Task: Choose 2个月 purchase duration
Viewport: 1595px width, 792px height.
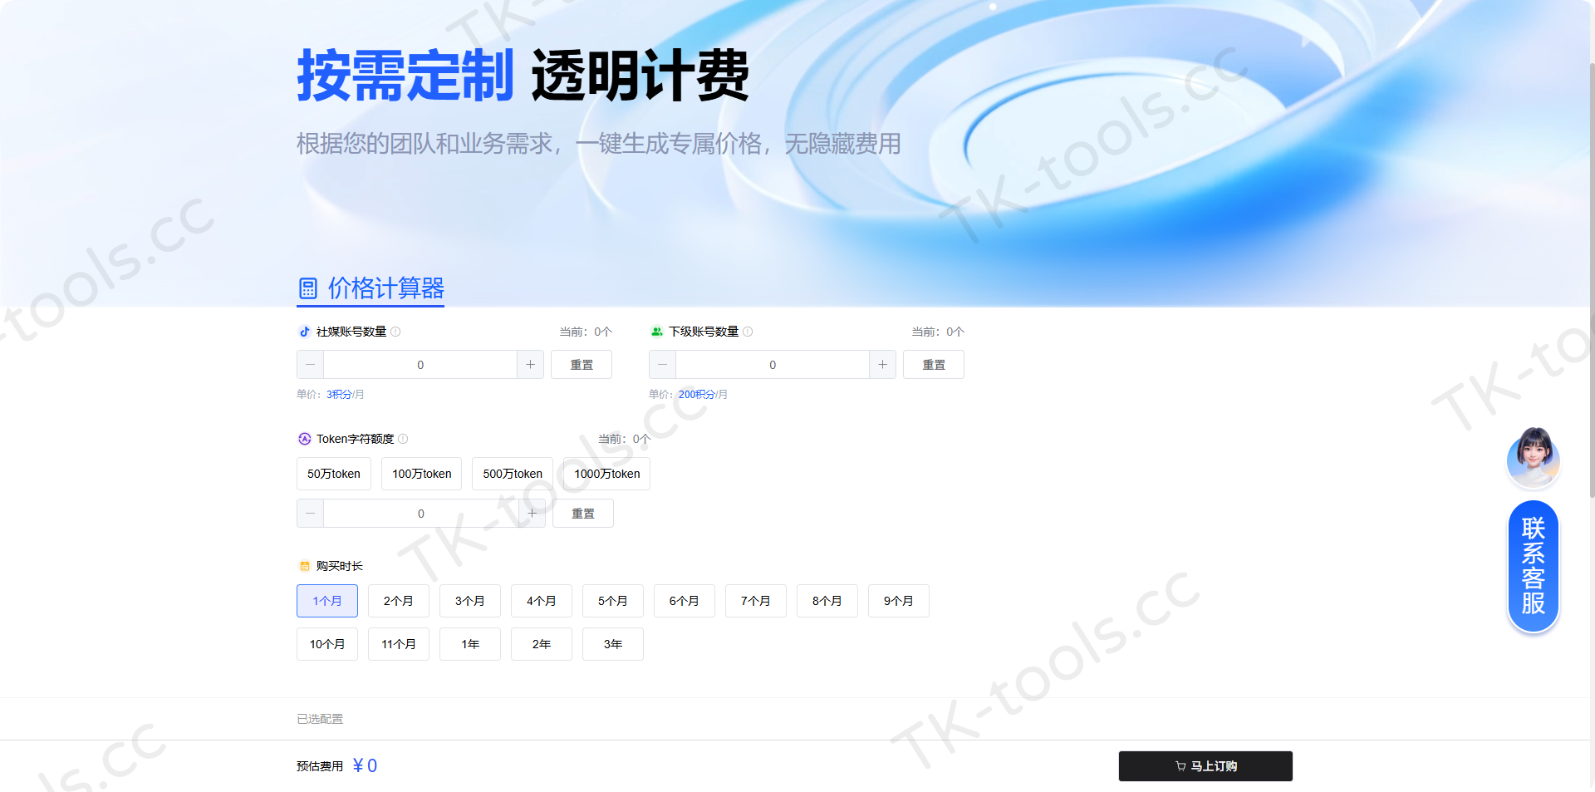Action: [x=399, y=601]
